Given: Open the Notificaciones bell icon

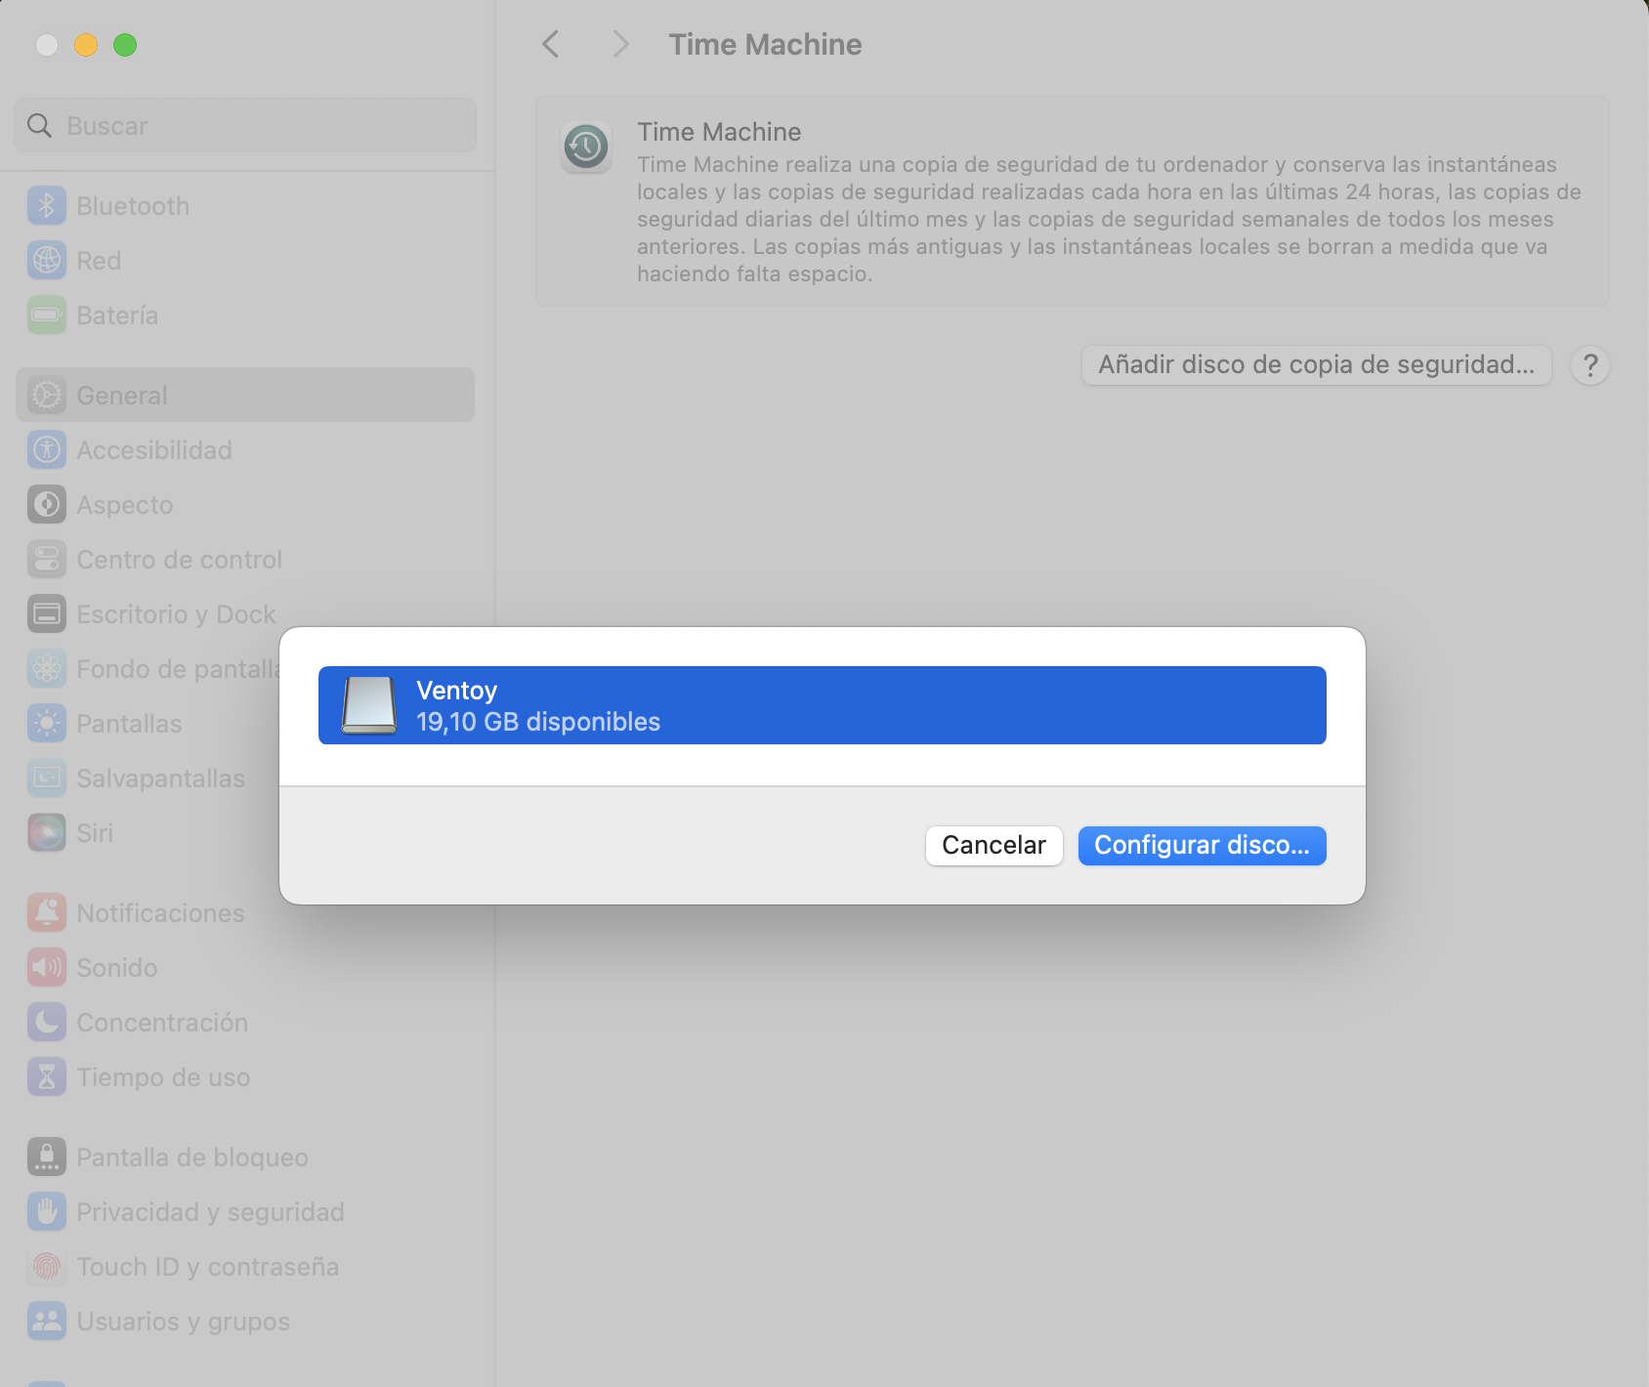Looking at the screenshot, I should point(47,913).
